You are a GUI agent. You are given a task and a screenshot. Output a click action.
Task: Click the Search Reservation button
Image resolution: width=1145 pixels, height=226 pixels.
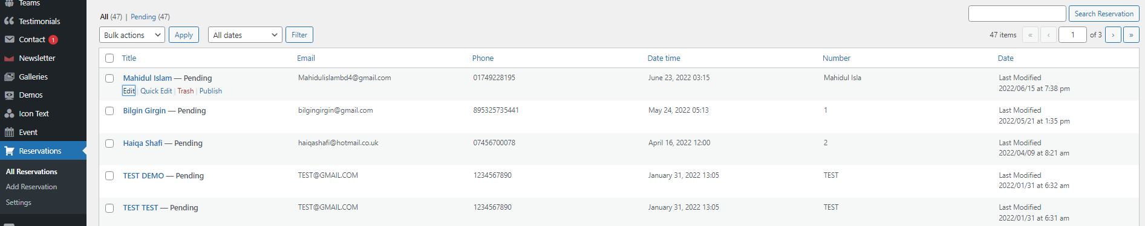click(1104, 14)
